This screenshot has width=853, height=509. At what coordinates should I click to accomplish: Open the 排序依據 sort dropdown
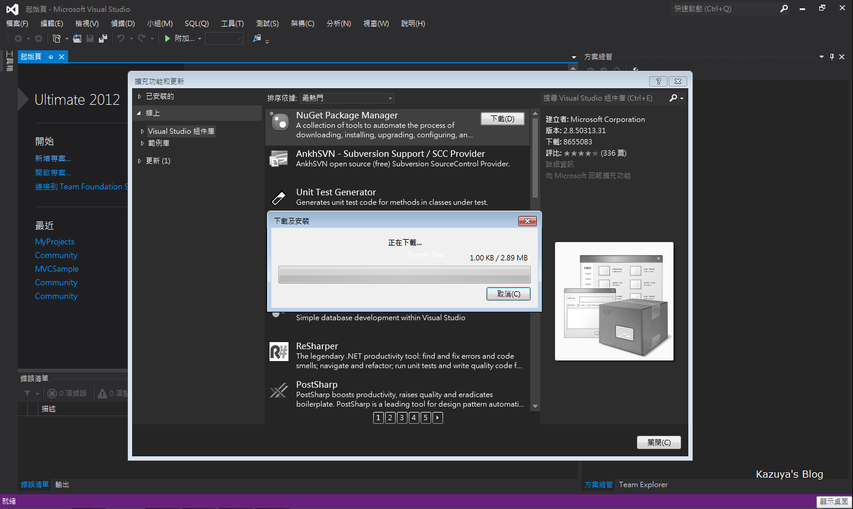tap(347, 98)
